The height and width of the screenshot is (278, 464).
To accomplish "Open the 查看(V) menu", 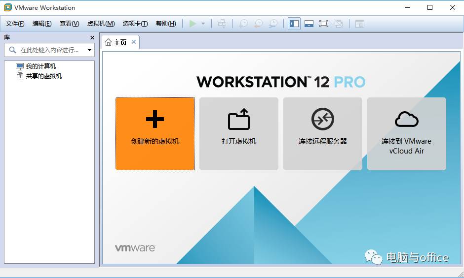I will pyautogui.click(x=69, y=24).
